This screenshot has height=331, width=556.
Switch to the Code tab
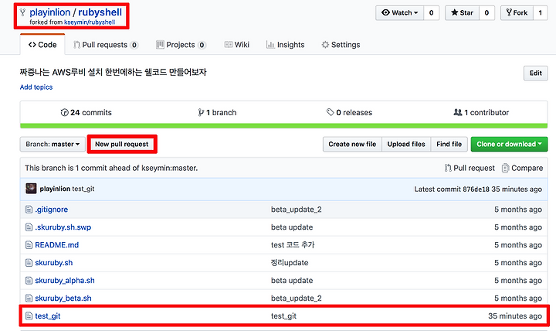tap(42, 45)
